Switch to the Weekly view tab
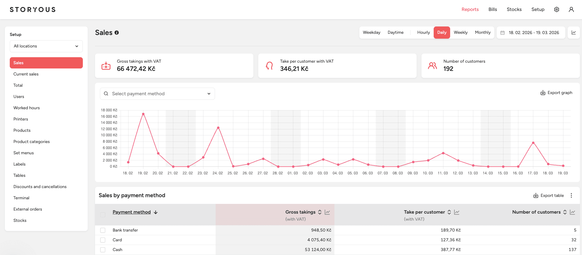The height and width of the screenshot is (255, 582). click(460, 33)
